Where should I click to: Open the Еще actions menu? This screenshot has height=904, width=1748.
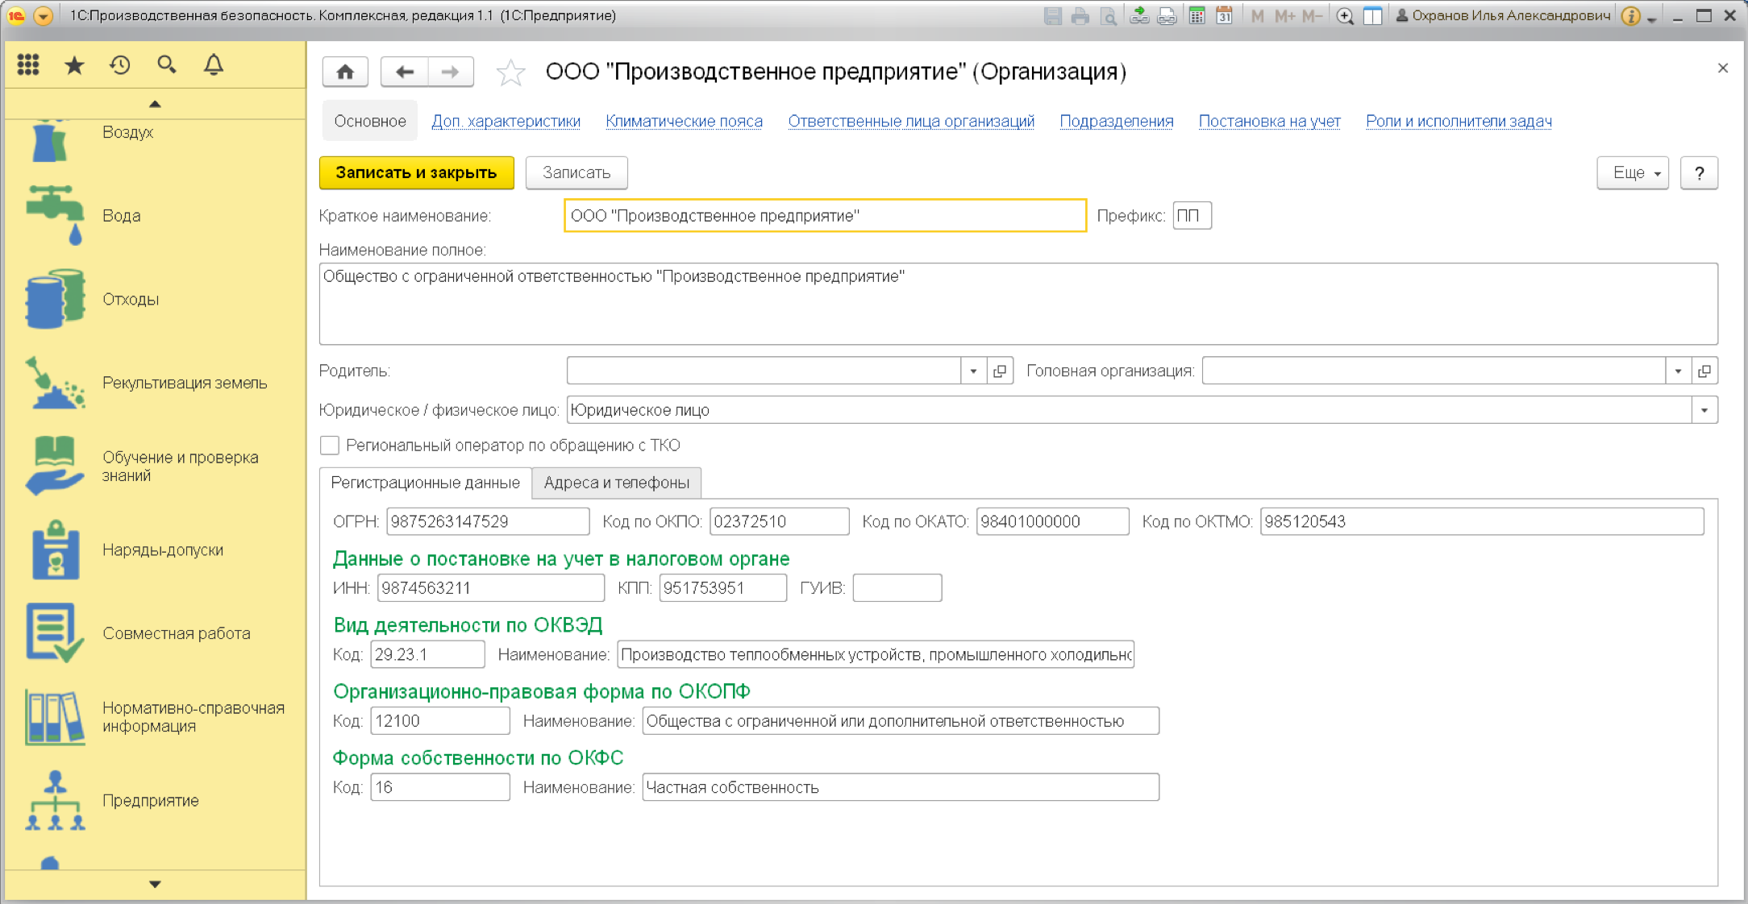click(1633, 172)
